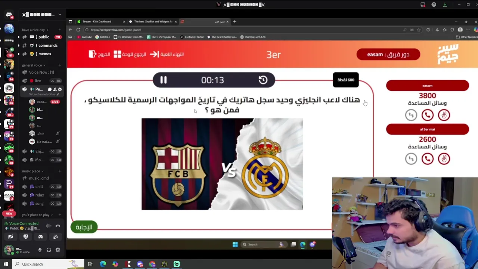Join the chill voice channel

pyautogui.click(x=41, y=186)
